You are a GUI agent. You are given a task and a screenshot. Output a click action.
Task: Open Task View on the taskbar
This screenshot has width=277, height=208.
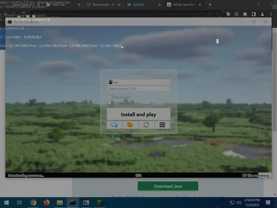pos(19,203)
